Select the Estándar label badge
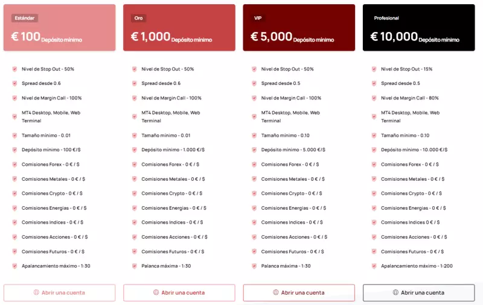483x305 pixels. click(25, 18)
